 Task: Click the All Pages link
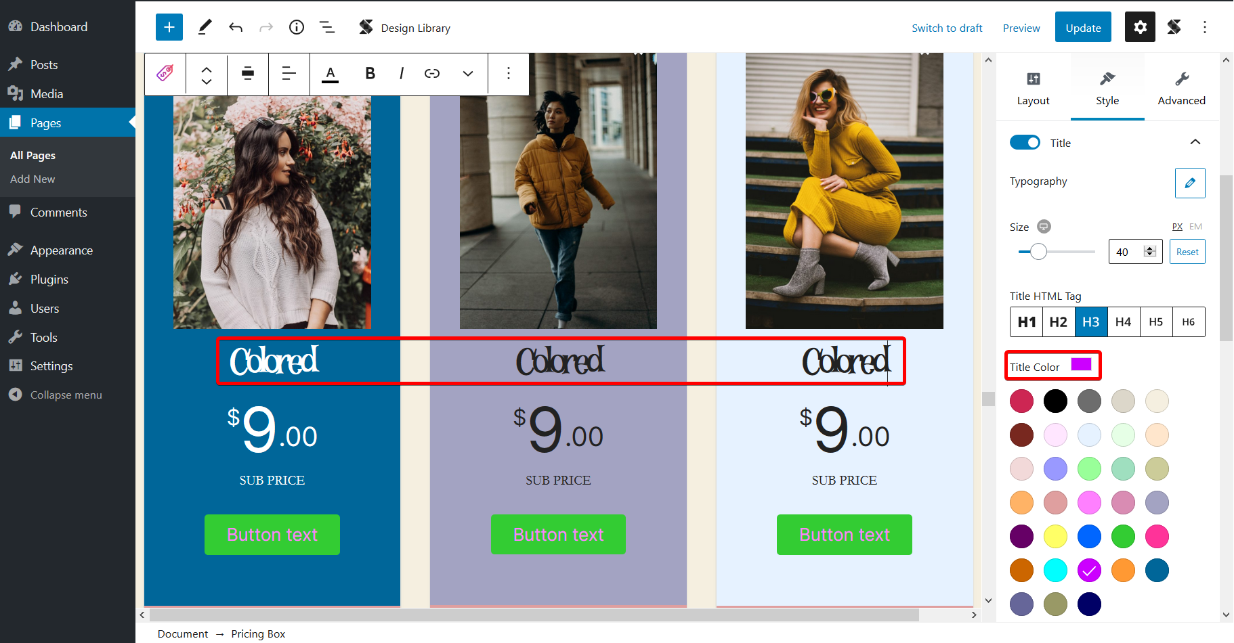pos(33,155)
